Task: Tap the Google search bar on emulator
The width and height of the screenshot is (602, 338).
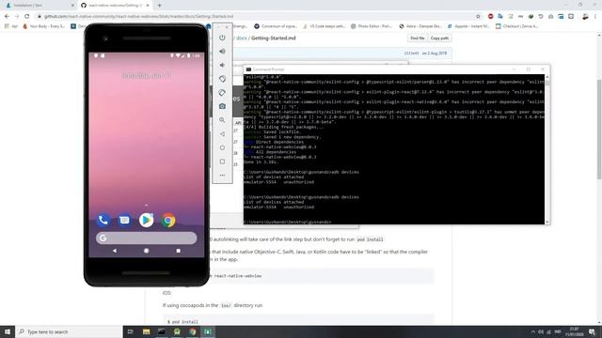Action: 147,238
